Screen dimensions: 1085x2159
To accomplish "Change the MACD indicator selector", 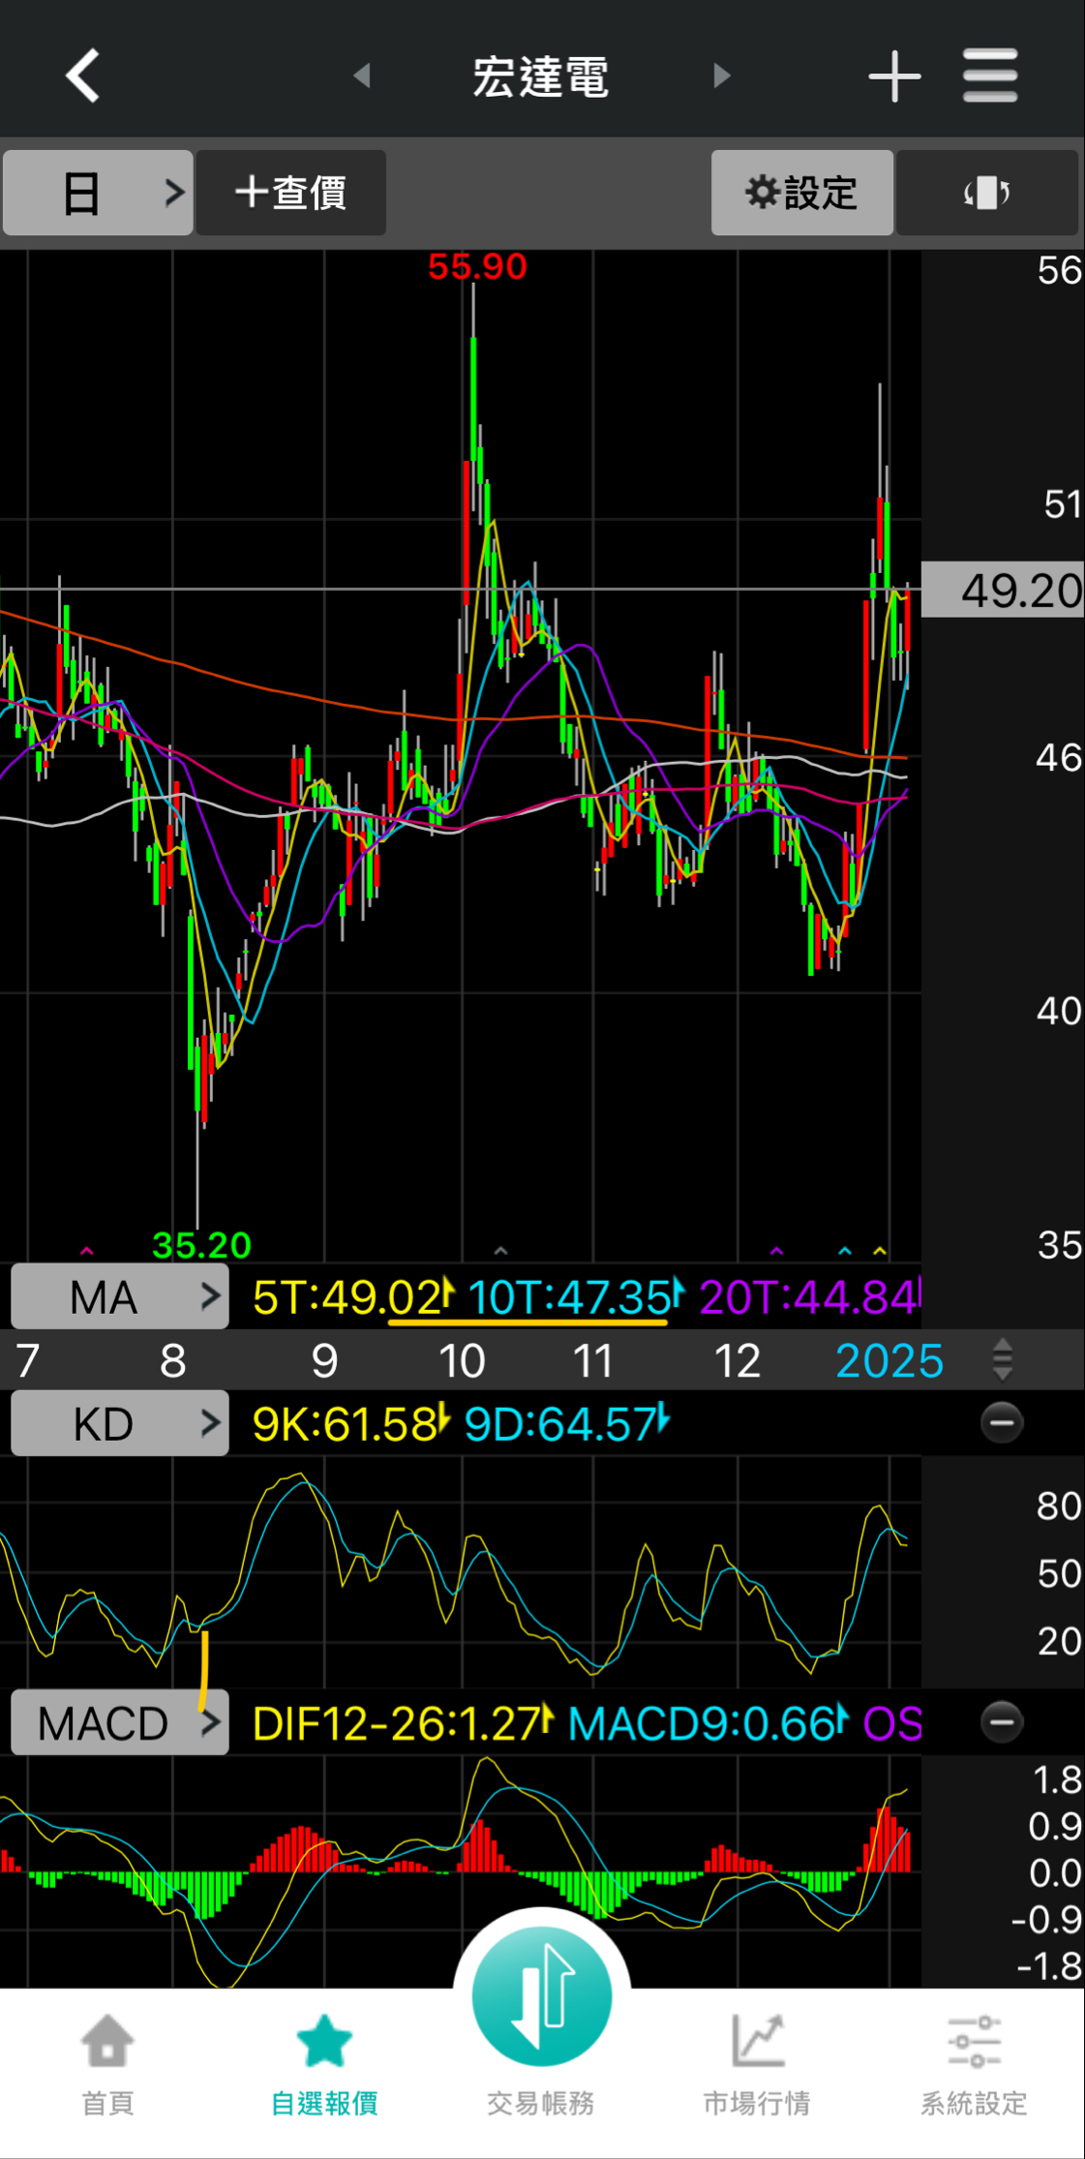I will click(x=120, y=1723).
